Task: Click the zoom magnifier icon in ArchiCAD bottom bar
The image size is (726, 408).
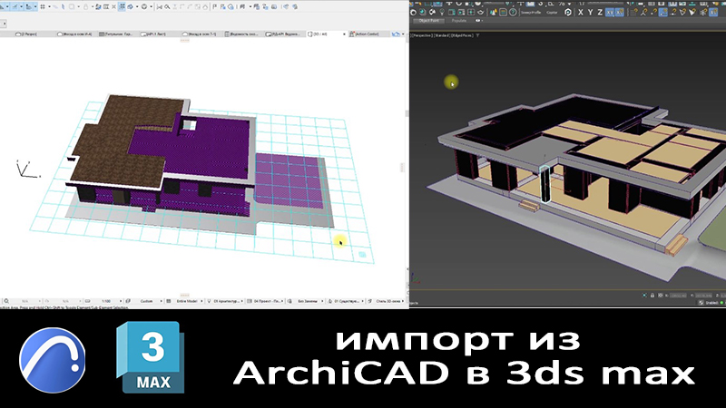Action: pos(5,301)
